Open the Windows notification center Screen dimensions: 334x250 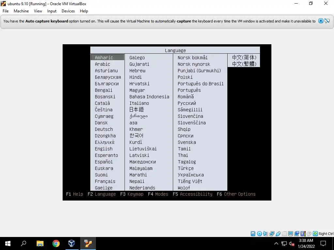coord(323,243)
